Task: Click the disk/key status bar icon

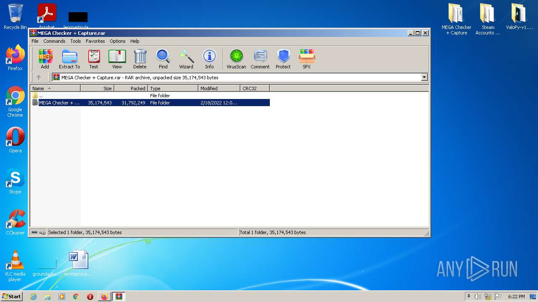Action: pyautogui.click(x=39, y=232)
